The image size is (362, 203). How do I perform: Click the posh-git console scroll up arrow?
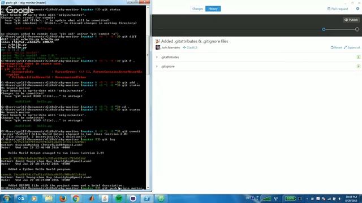point(148,7)
